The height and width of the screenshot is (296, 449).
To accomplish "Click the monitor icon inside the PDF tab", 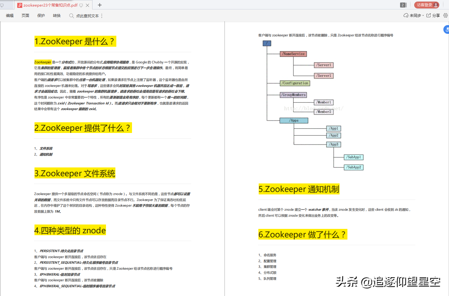I will point(81,5).
